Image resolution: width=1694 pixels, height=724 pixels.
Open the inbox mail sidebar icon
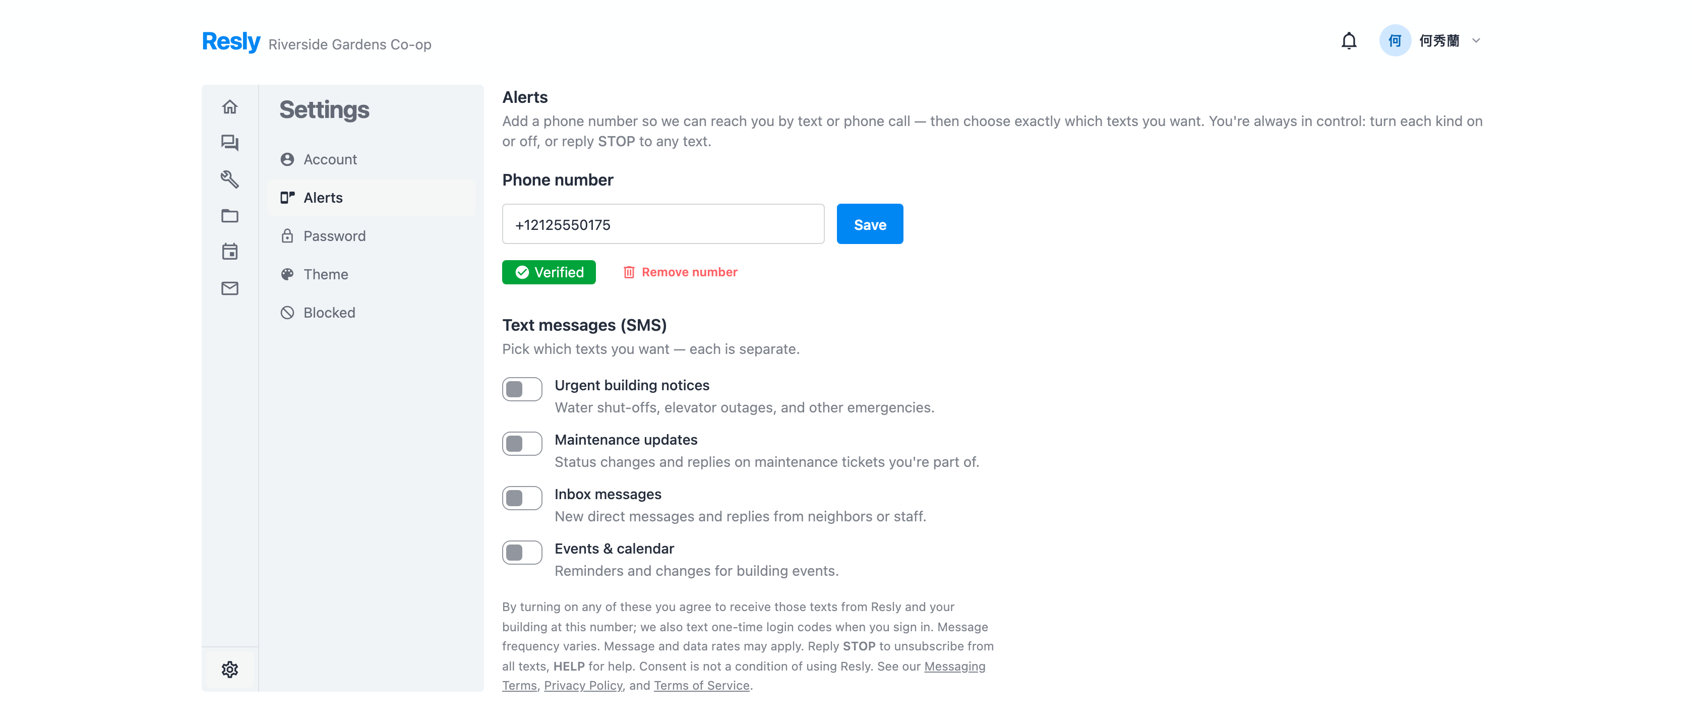pos(229,288)
